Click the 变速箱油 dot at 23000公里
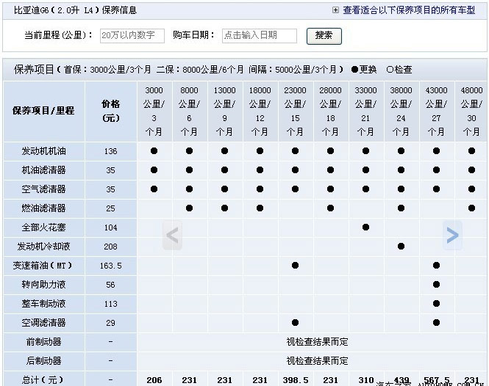Image resolution: width=489 pixels, height=386 pixels. 295,265
